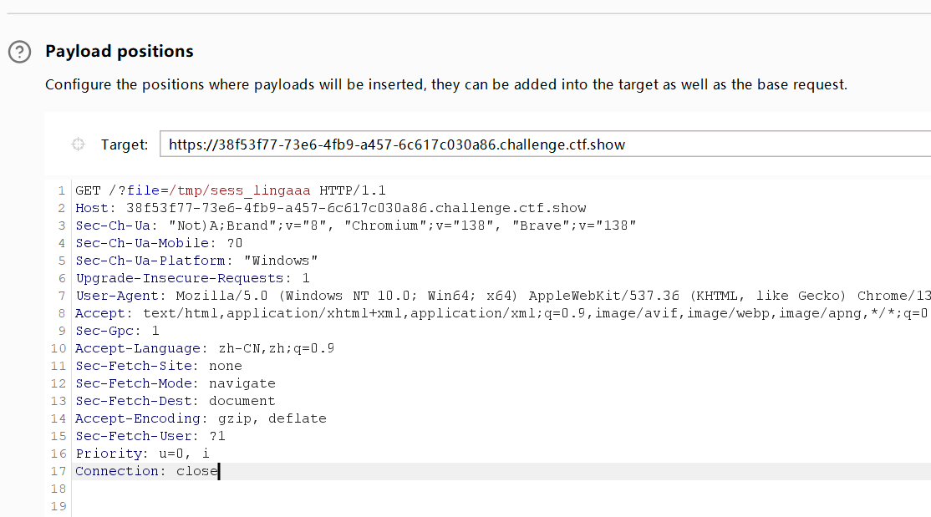This screenshot has height=517, width=931.
Task: Click the User-Agent header line
Action: click(x=503, y=296)
